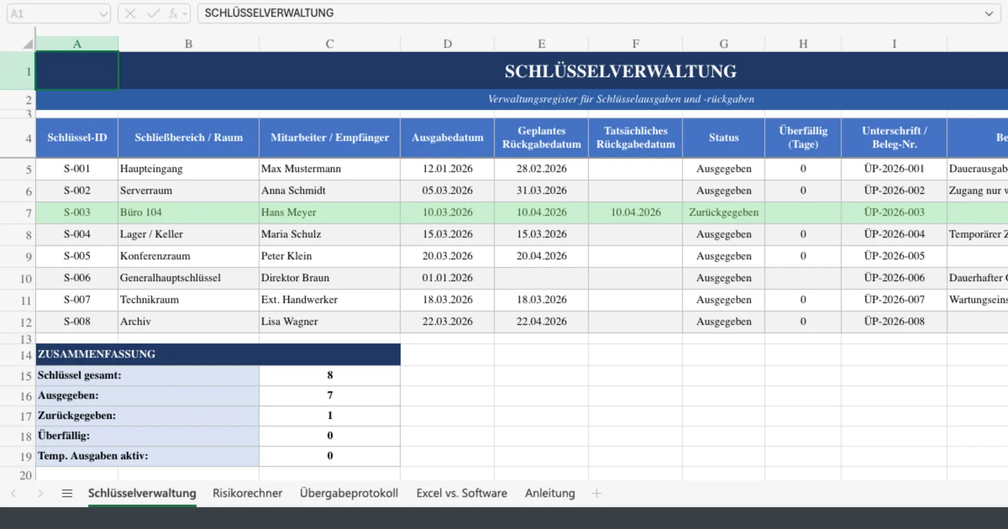Select the Generalhauptschlüssel cell
Screen dimensions: 1008x529
[188, 278]
